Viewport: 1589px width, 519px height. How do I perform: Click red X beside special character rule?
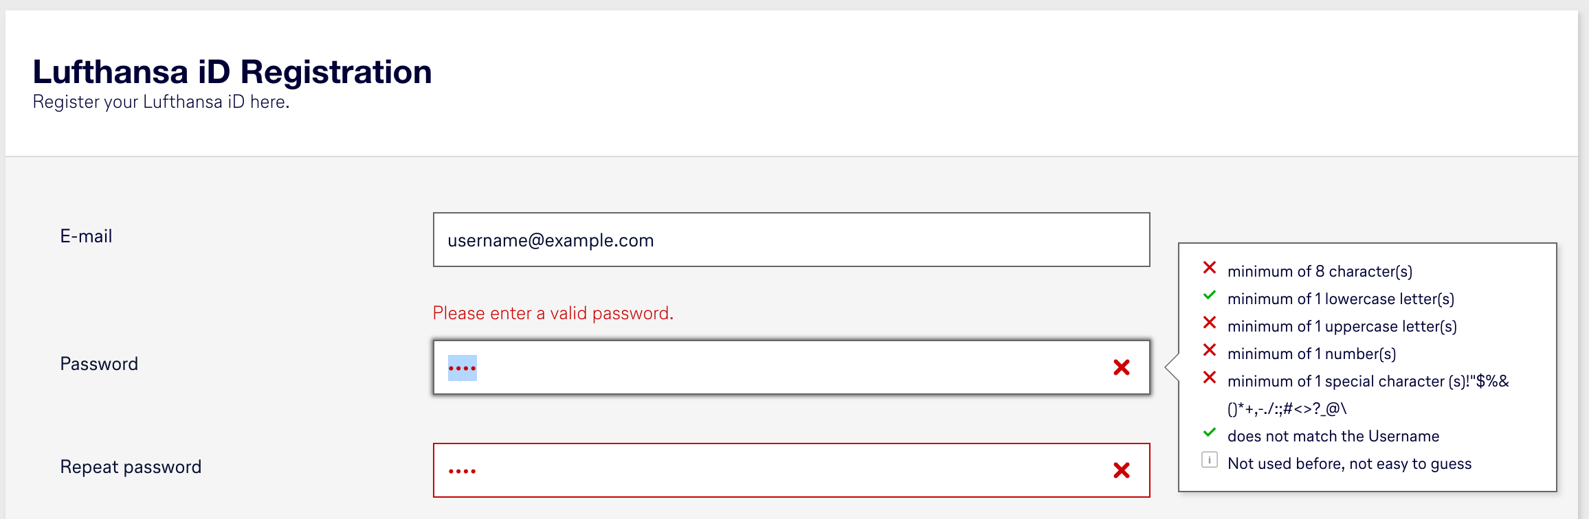pyautogui.click(x=1210, y=378)
